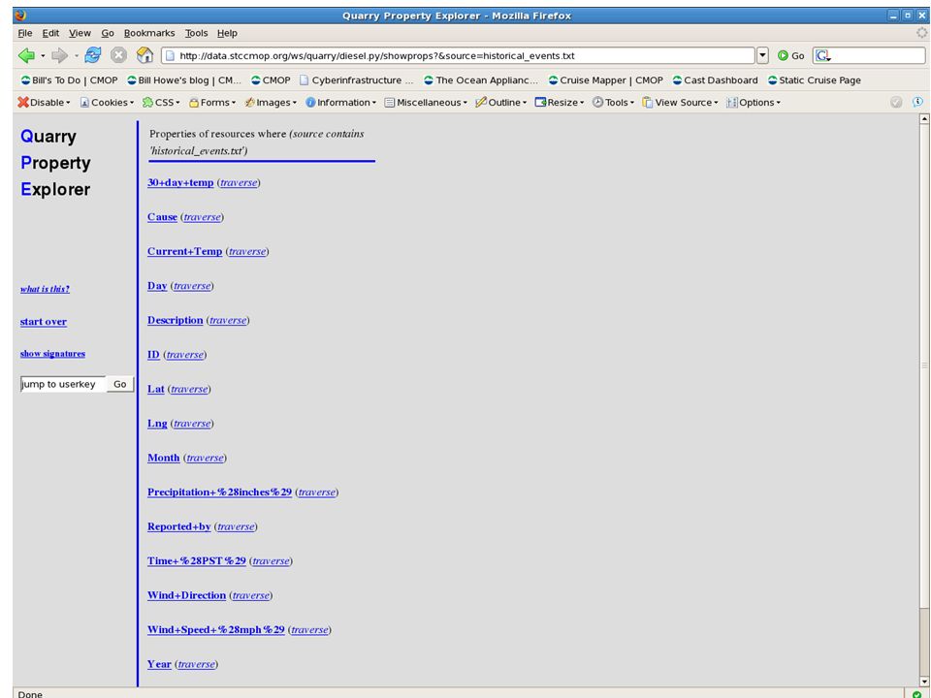Open the CSS toolbar menu
Viewport: 931px width, 698px height.
tap(161, 103)
